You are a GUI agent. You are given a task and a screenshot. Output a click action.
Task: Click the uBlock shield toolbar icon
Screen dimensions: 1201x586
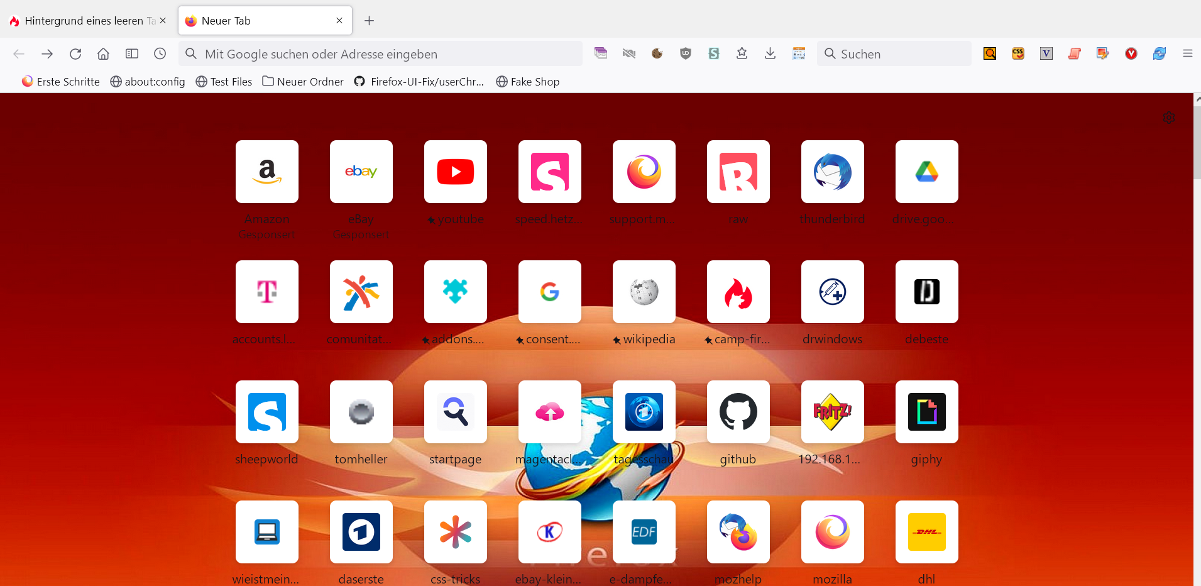pos(686,54)
